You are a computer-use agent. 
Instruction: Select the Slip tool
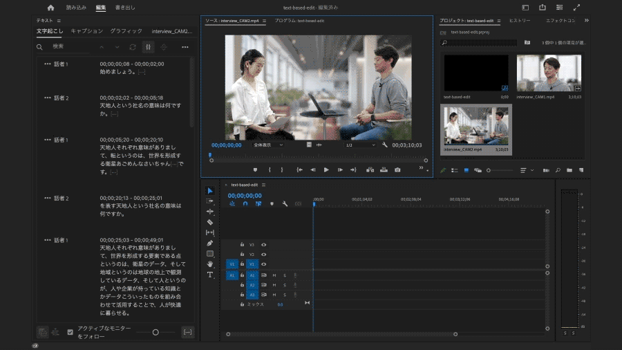point(210,232)
